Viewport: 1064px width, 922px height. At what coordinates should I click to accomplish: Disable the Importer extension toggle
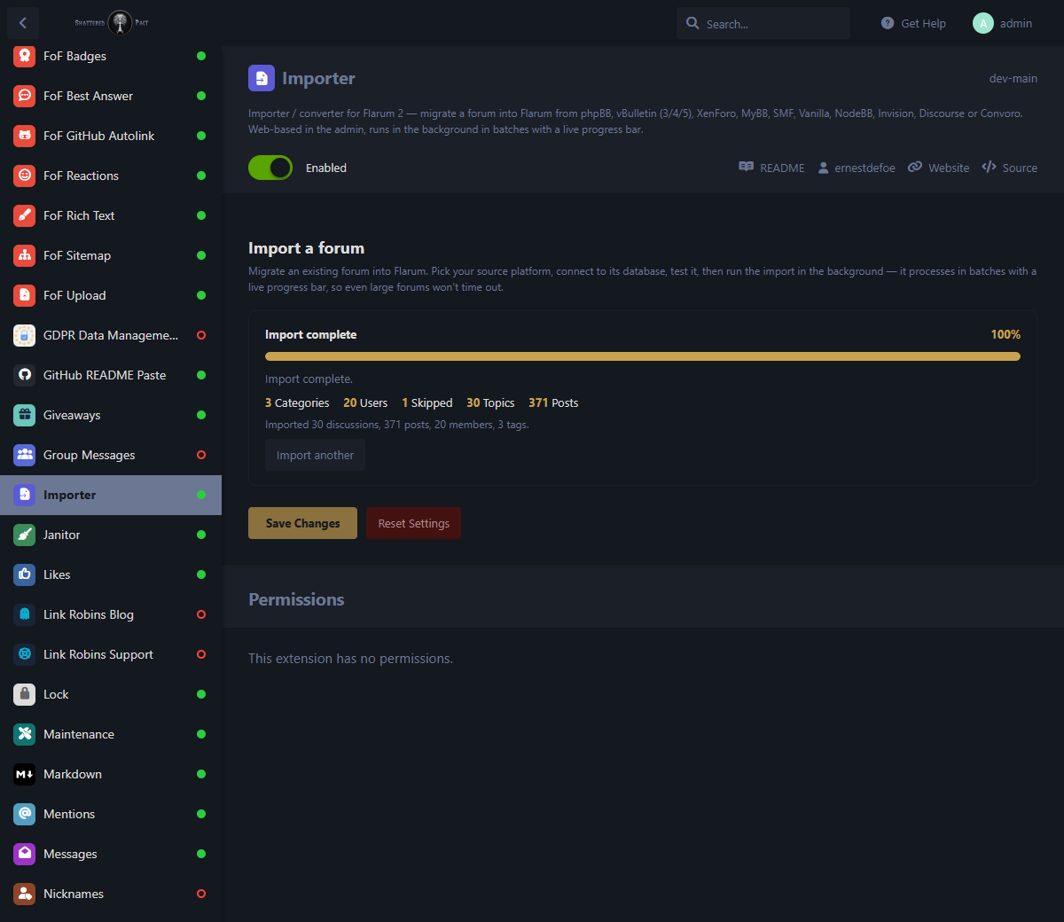click(270, 168)
